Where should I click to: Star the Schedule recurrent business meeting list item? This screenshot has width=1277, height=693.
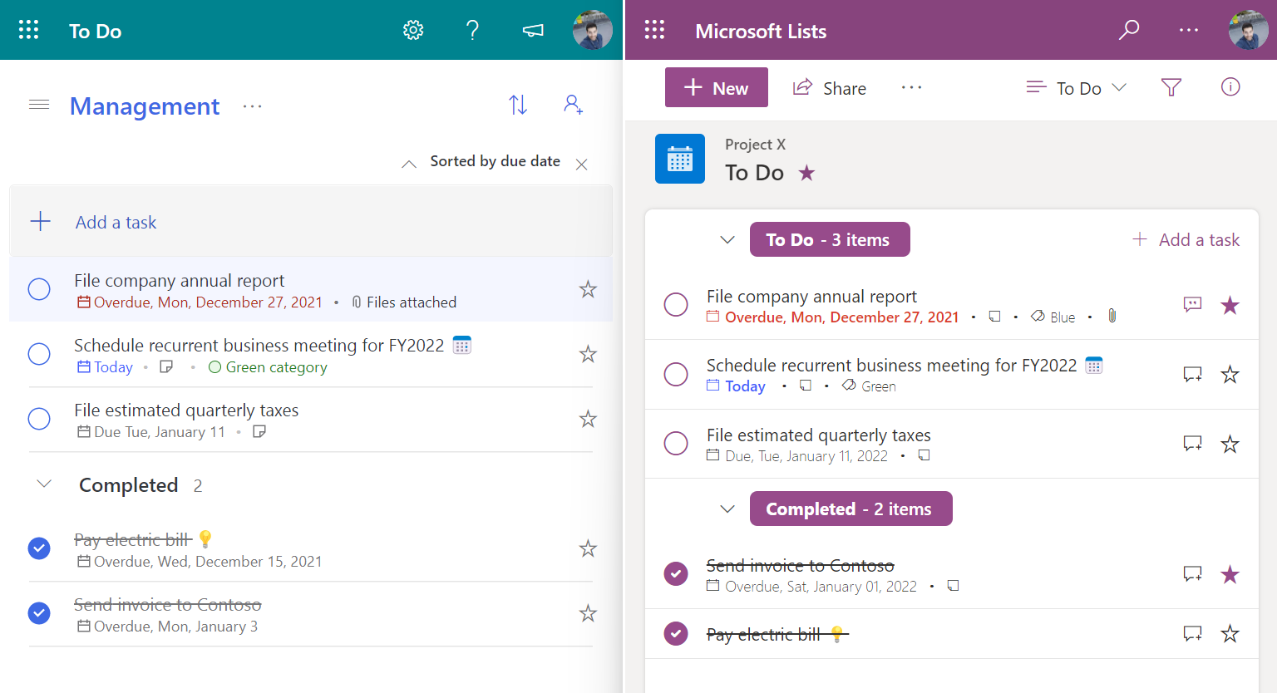tap(1230, 375)
